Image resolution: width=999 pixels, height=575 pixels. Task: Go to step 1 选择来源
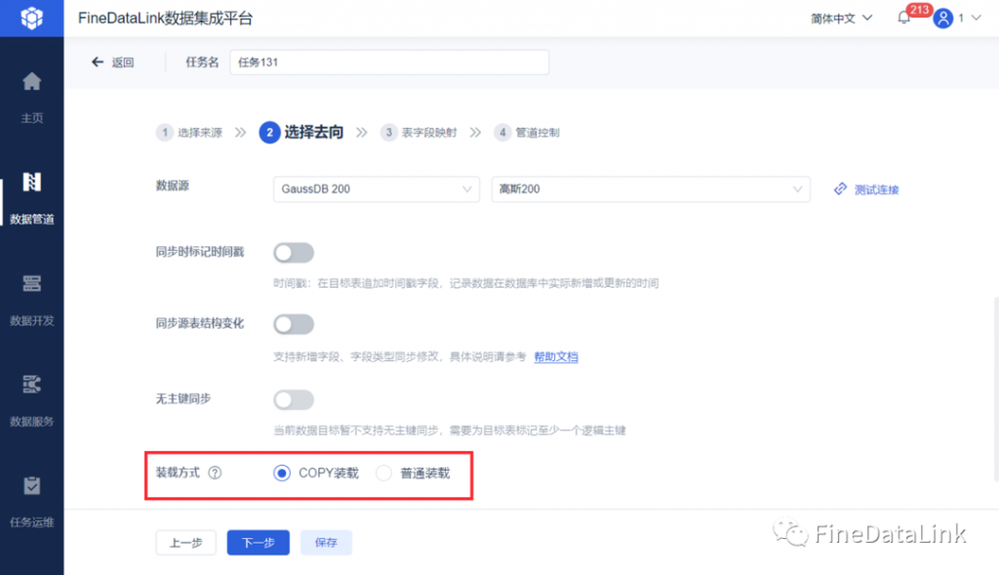(190, 133)
